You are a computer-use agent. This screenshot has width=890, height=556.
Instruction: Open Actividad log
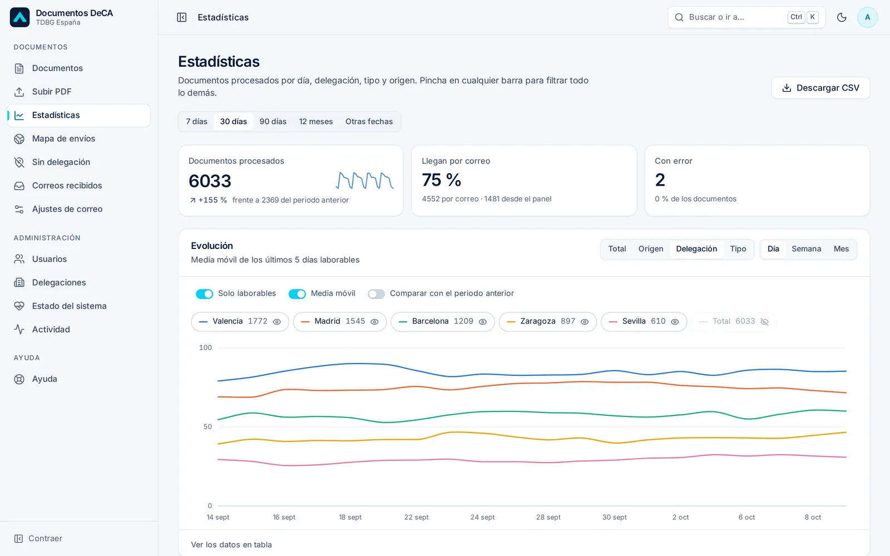[78, 329]
